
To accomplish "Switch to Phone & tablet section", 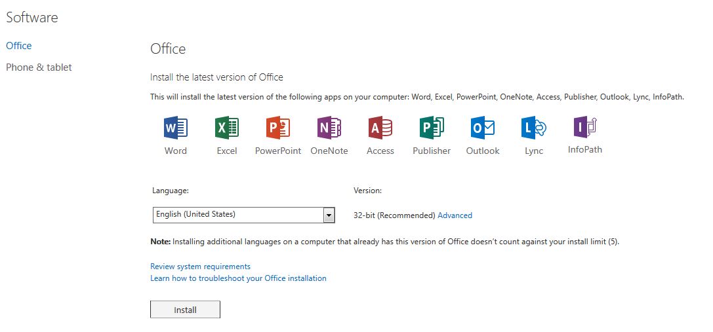I will click(x=39, y=67).
